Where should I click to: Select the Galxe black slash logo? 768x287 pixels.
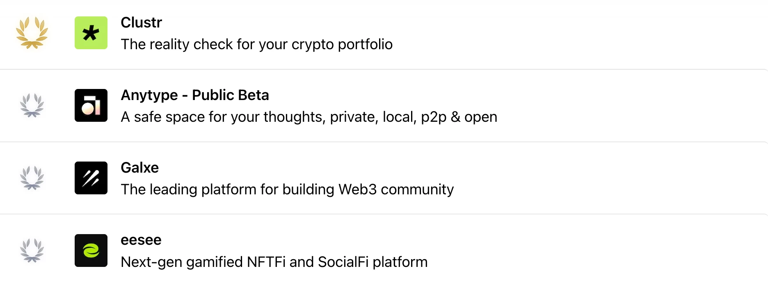(x=91, y=178)
